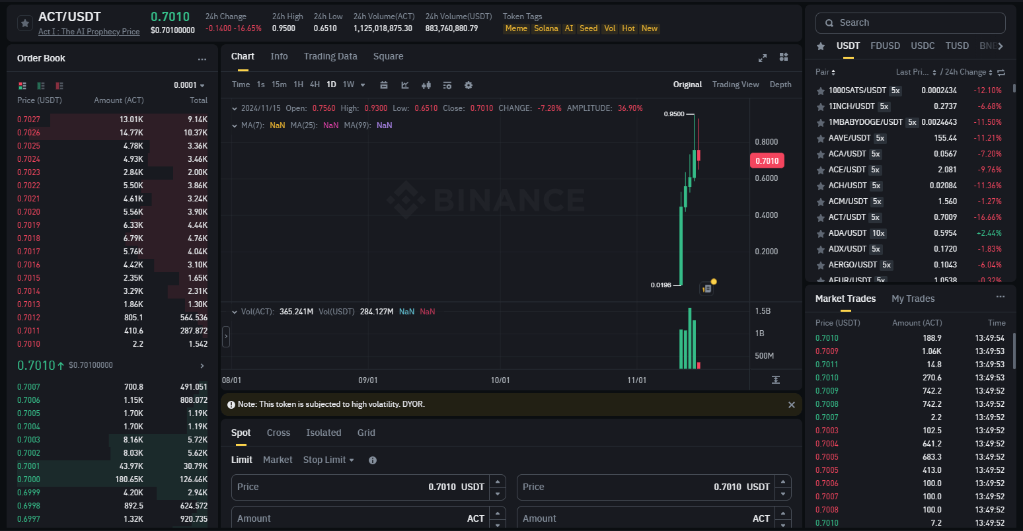Change the candlestick chart style icon
The width and height of the screenshot is (1023, 531).
coord(426,85)
